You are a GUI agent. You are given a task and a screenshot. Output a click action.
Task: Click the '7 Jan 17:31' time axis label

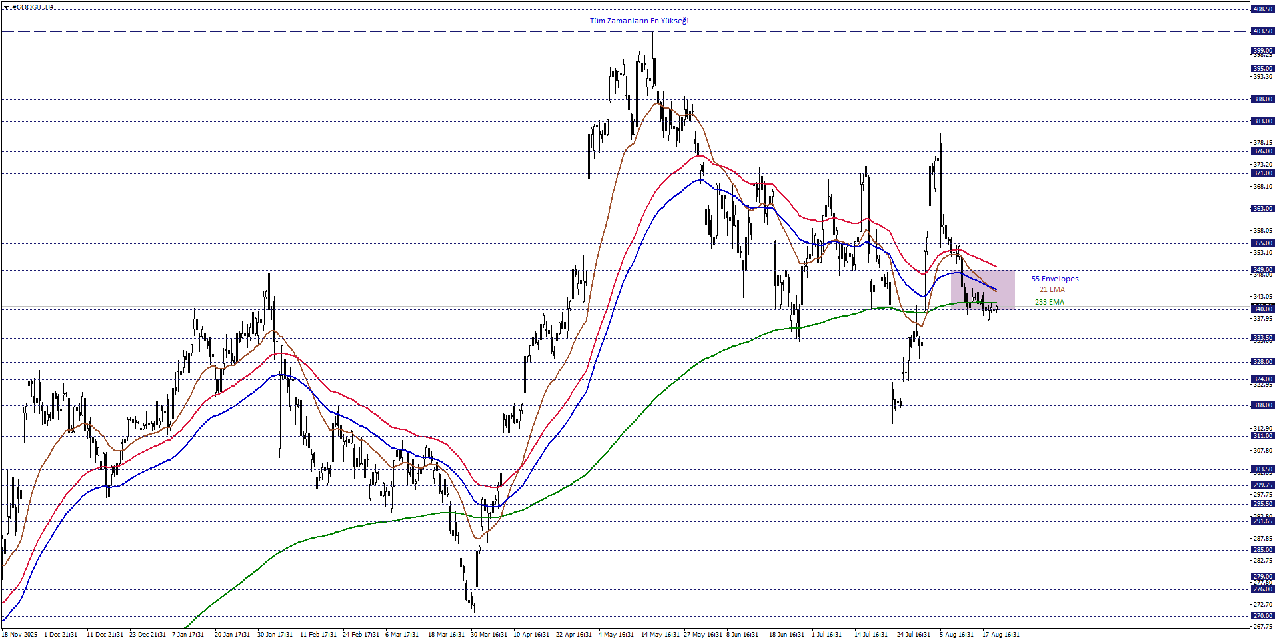click(189, 635)
